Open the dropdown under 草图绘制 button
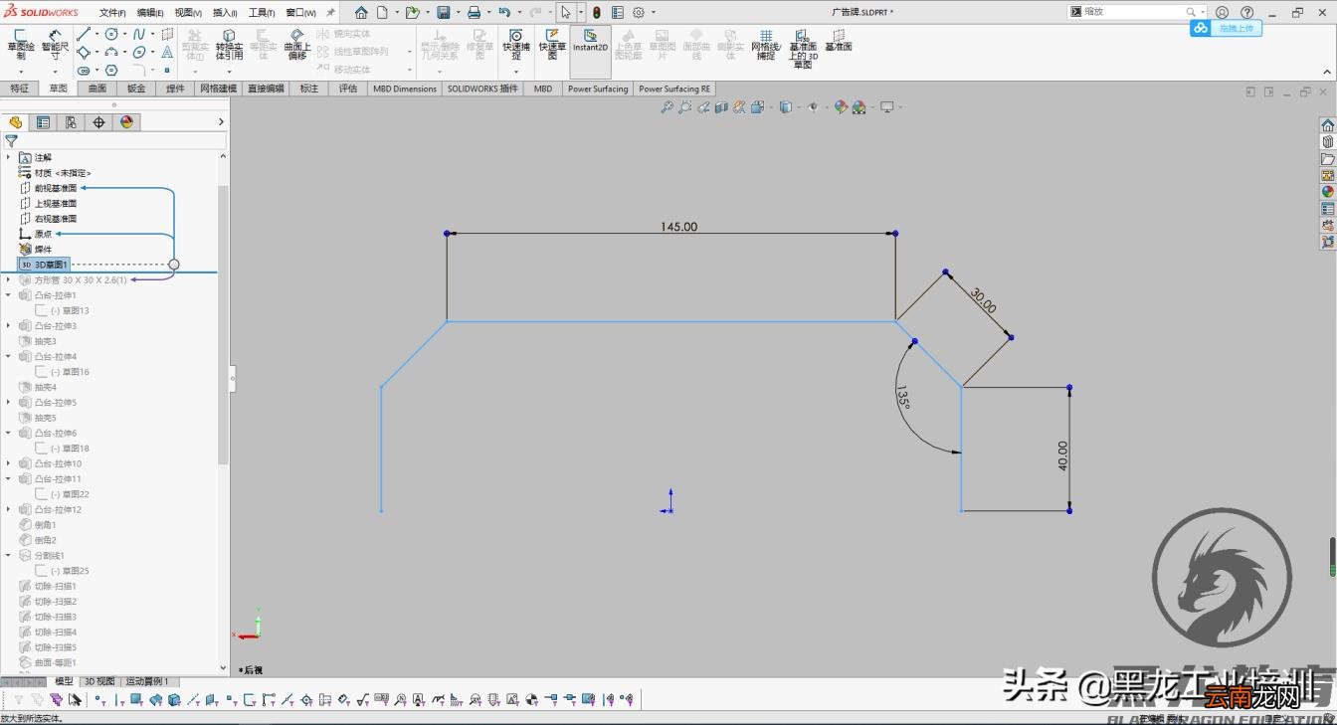 point(21,72)
